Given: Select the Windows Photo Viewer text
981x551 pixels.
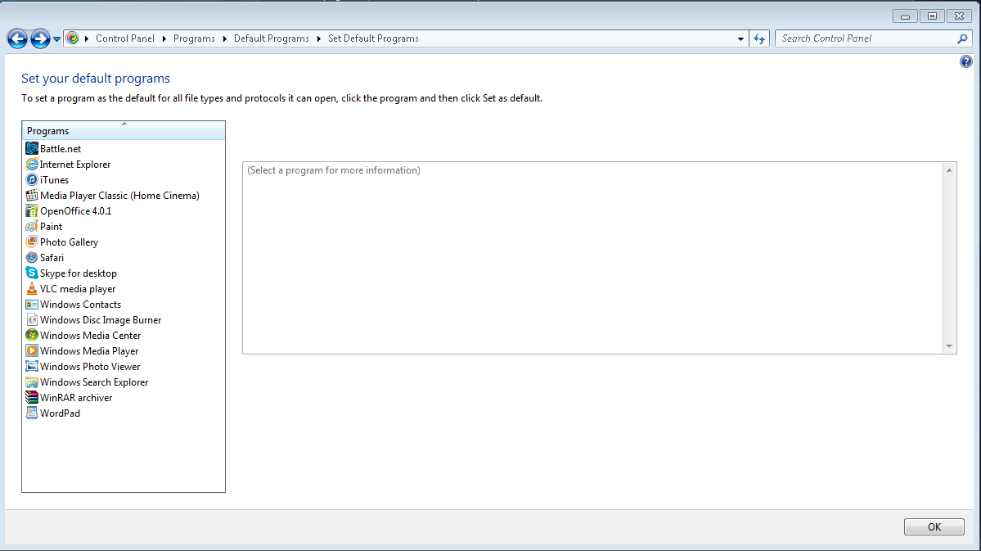Looking at the screenshot, I should (90, 366).
